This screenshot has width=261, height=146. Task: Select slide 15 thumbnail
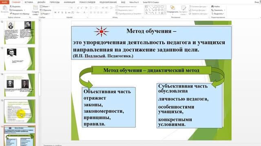(20, 111)
